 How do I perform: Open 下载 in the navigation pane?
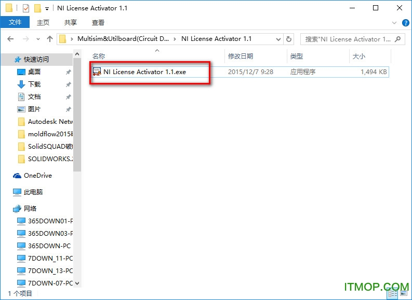(34, 84)
